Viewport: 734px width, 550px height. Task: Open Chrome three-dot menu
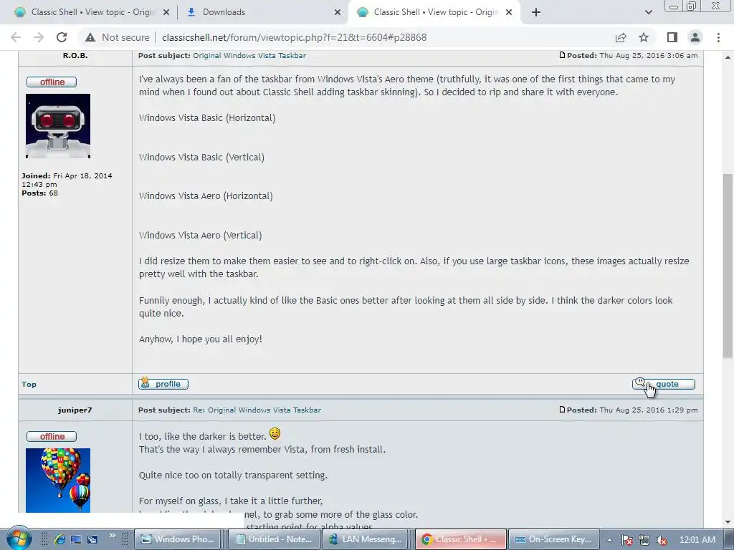pyautogui.click(x=718, y=37)
